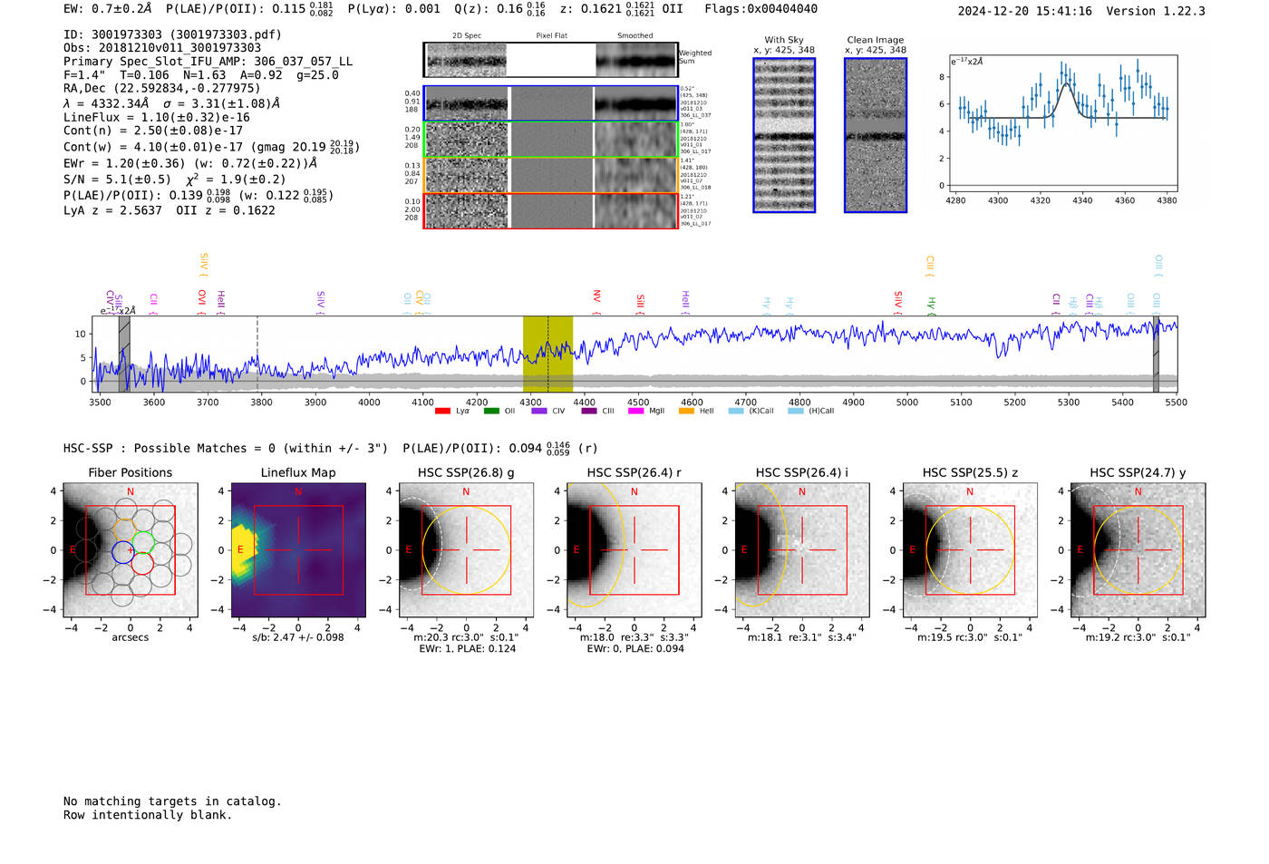
Task: Select the Weighted Sum 2D spectrum strip
Action: click(x=551, y=60)
